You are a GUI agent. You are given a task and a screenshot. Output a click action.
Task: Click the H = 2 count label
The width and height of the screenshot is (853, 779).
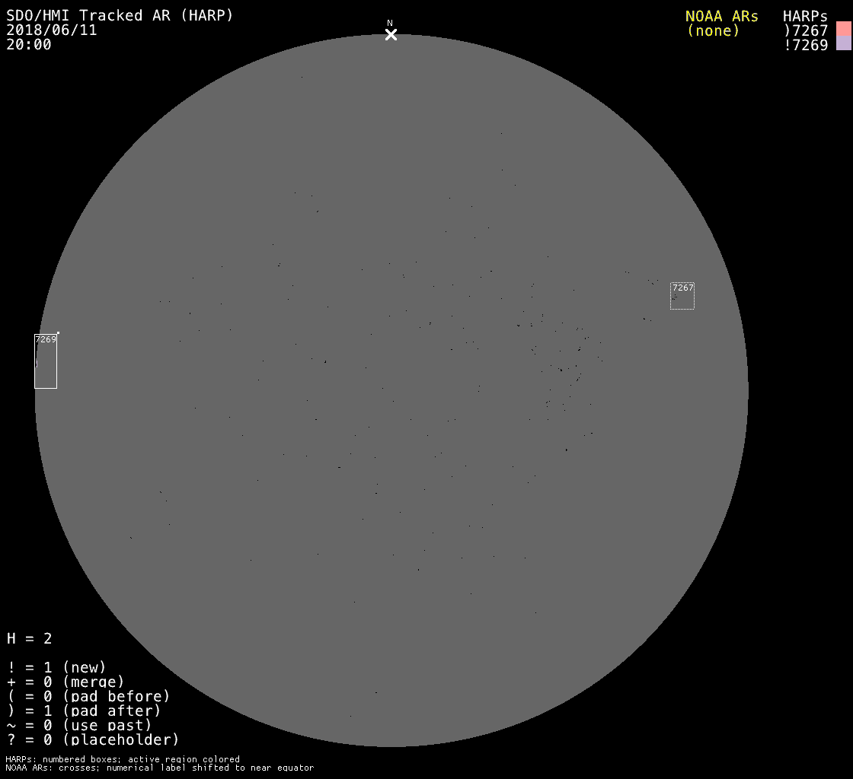point(29,638)
